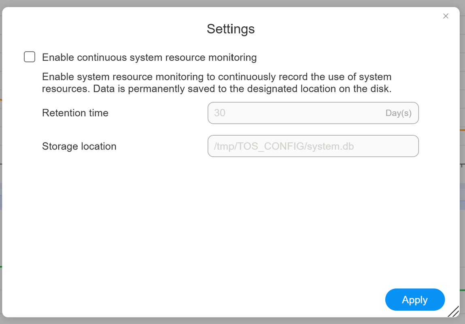This screenshot has height=324, width=465.
Task: Click the 'Retention time' label
Action: pyautogui.click(x=75, y=113)
